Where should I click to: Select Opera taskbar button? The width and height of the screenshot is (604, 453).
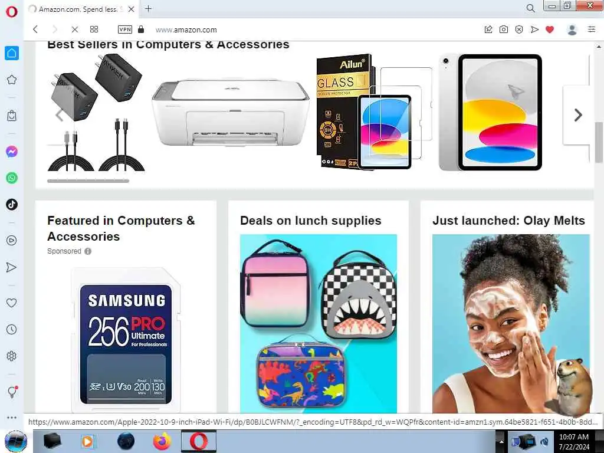[x=198, y=441]
